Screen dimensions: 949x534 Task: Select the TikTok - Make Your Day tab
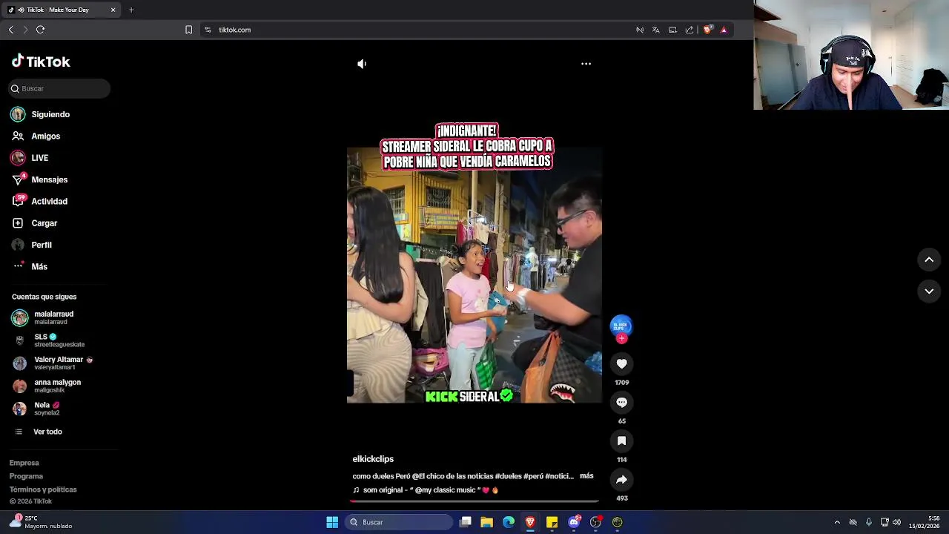[x=62, y=10]
